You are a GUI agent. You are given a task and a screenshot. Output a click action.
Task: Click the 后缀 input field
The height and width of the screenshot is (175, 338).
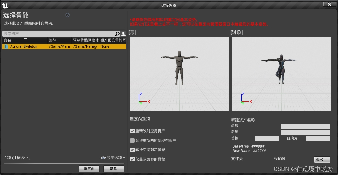click(306, 132)
